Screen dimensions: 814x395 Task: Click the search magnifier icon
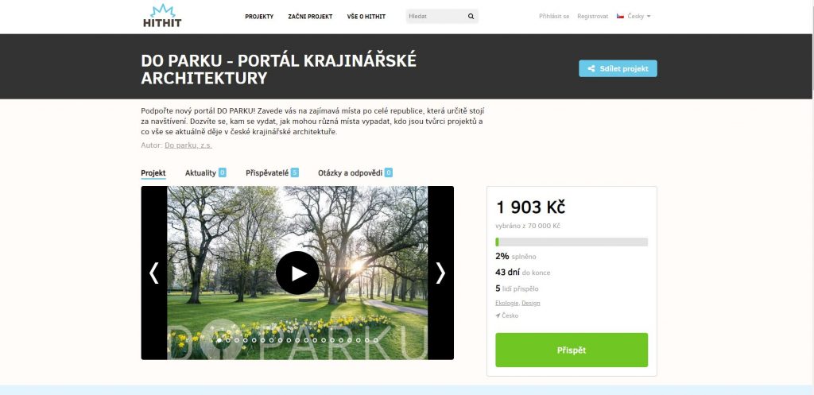pos(471,16)
